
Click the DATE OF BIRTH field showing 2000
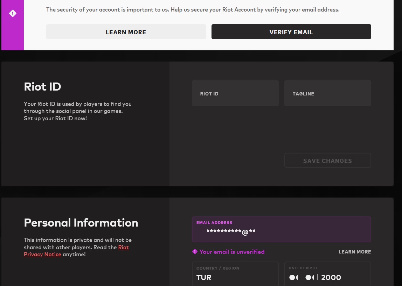(328, 274)
